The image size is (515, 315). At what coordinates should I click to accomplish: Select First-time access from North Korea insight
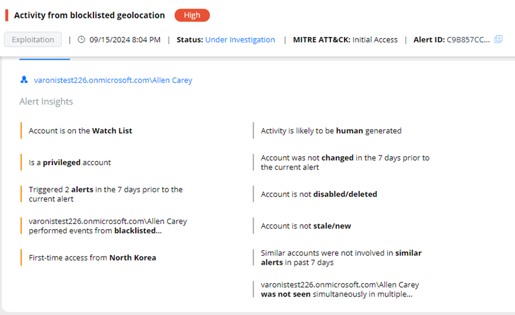[x=92, y=257]
